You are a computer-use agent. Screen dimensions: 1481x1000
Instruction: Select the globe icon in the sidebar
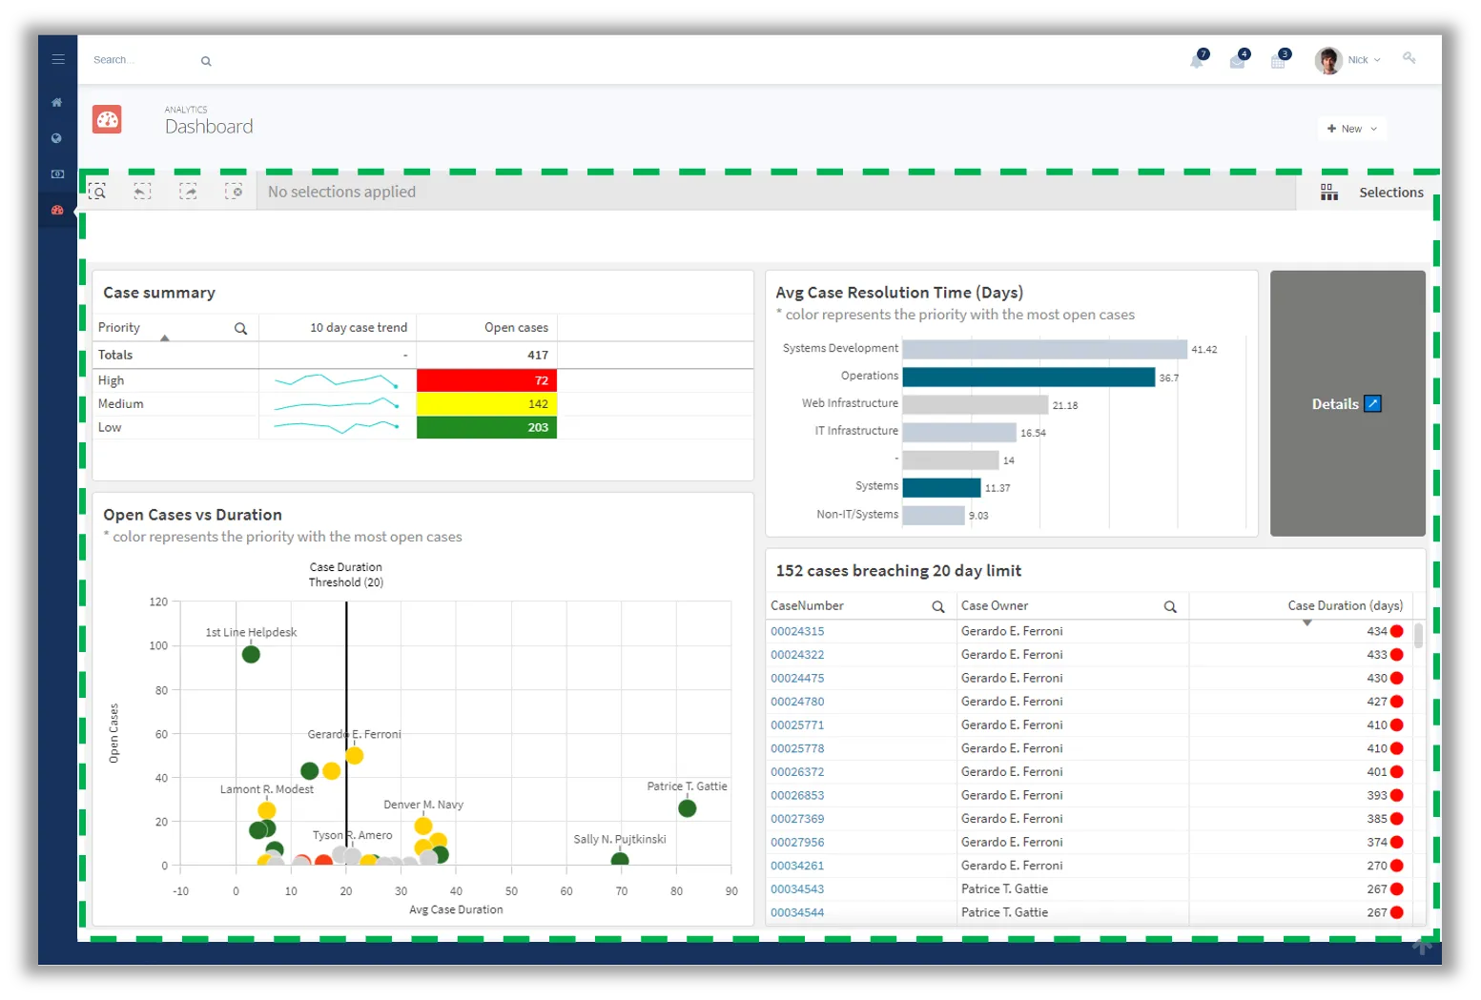coord(57,138)
